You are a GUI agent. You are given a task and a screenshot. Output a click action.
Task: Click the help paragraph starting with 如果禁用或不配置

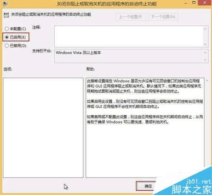[145, 119]
